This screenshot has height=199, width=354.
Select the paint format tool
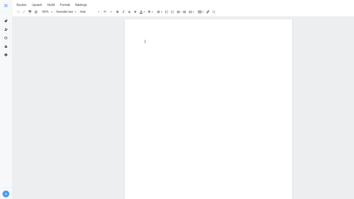tap(30, 12)
